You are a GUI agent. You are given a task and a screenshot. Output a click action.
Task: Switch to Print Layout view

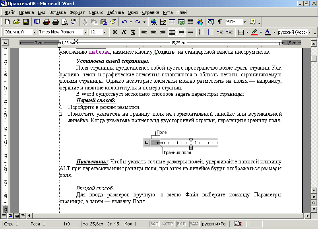point(17,215)
